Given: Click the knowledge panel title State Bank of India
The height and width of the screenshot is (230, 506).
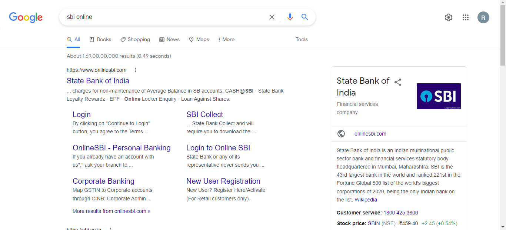Looking at the screenshot, I should click(x=363, y=87).
